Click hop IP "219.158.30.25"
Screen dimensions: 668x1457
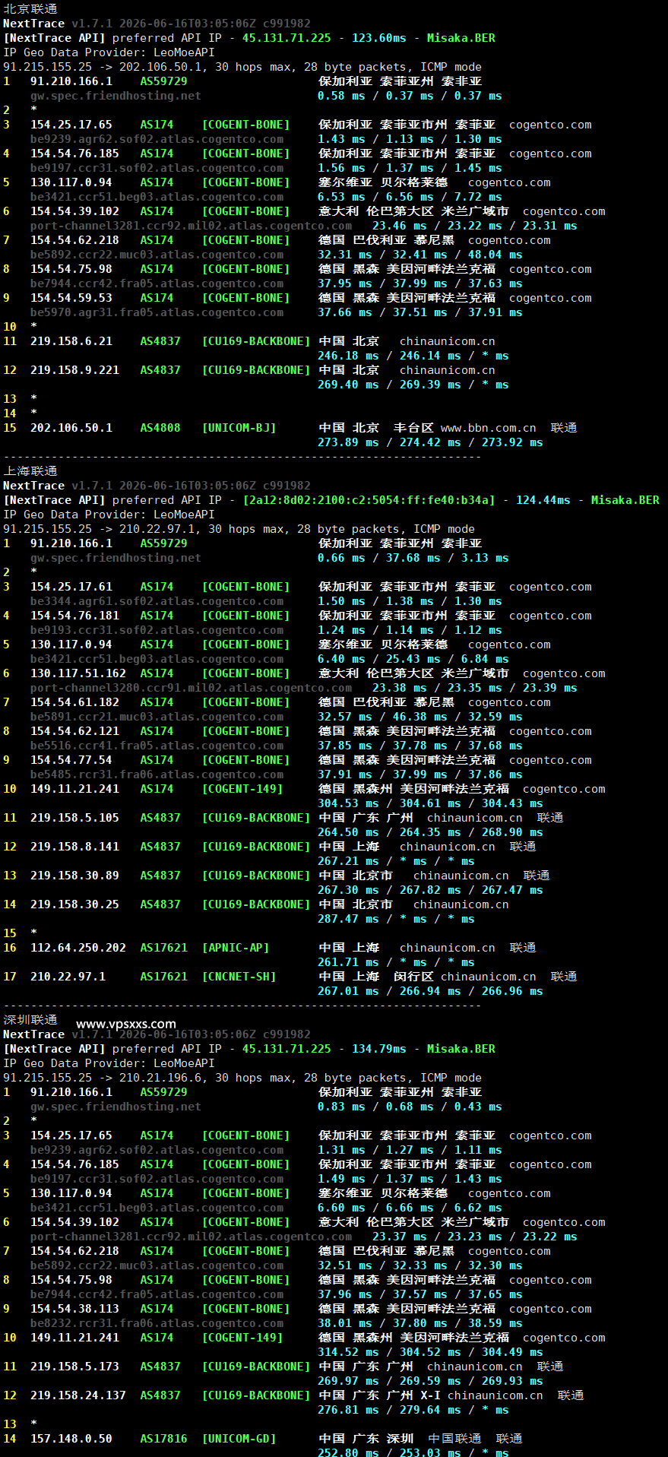[x=74, y=904]
